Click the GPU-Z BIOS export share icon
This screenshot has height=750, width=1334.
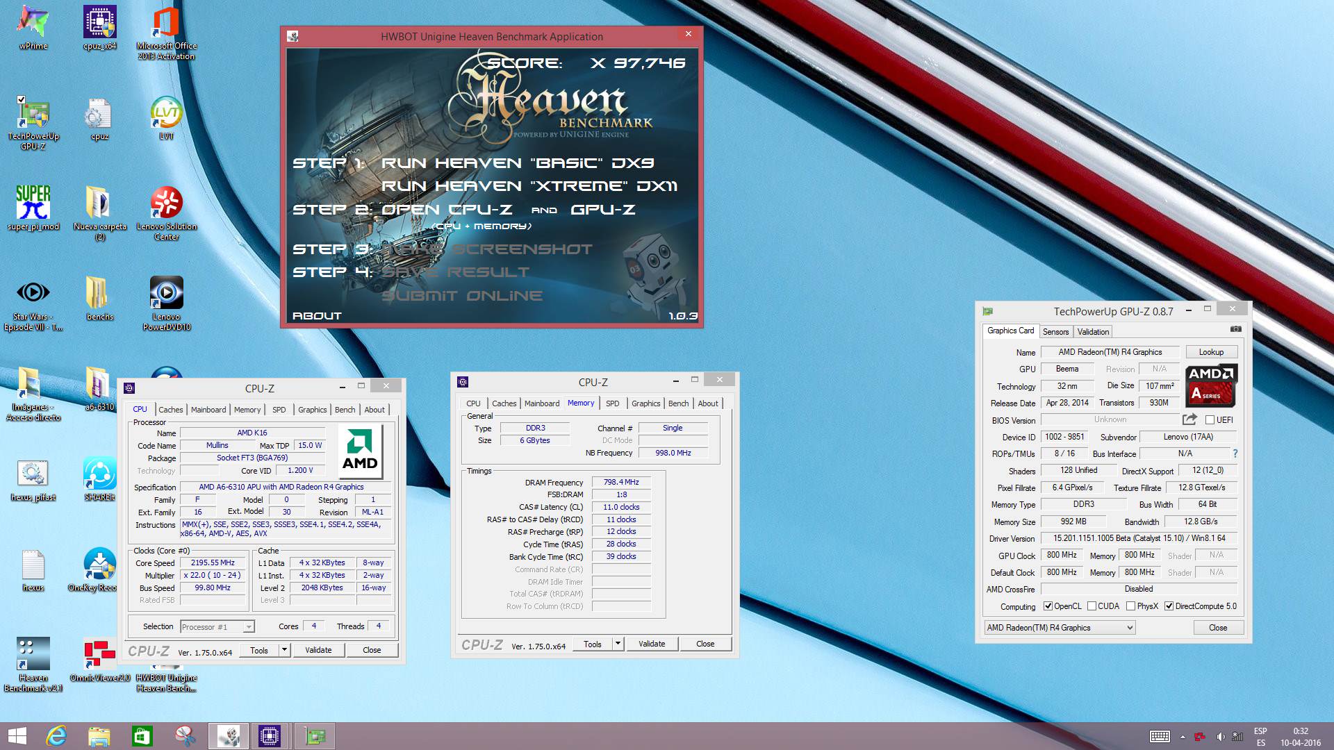point(1189,419)
